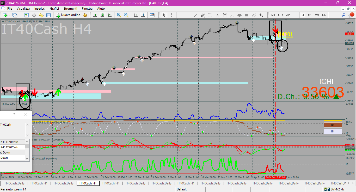Switch chart to line chart style

tap(110, 15)
